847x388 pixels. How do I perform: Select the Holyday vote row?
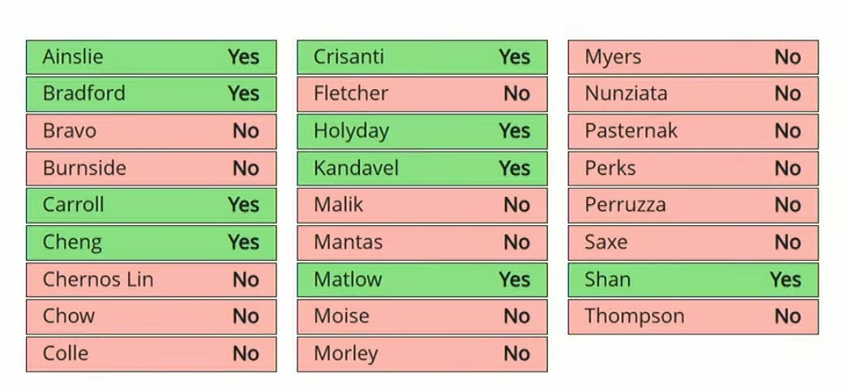[421, 131]
